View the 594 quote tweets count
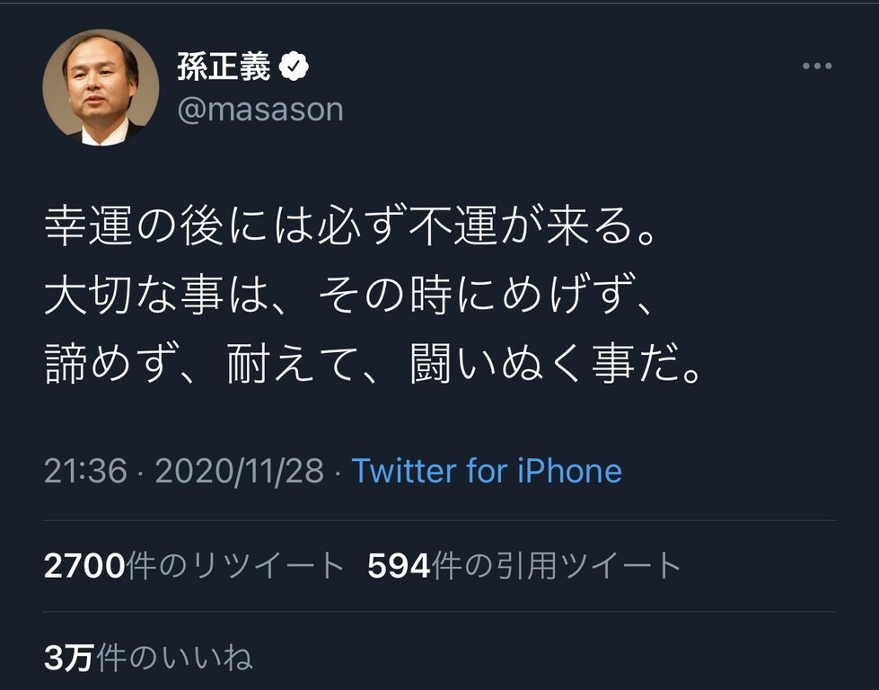 (x=399, y=566)
